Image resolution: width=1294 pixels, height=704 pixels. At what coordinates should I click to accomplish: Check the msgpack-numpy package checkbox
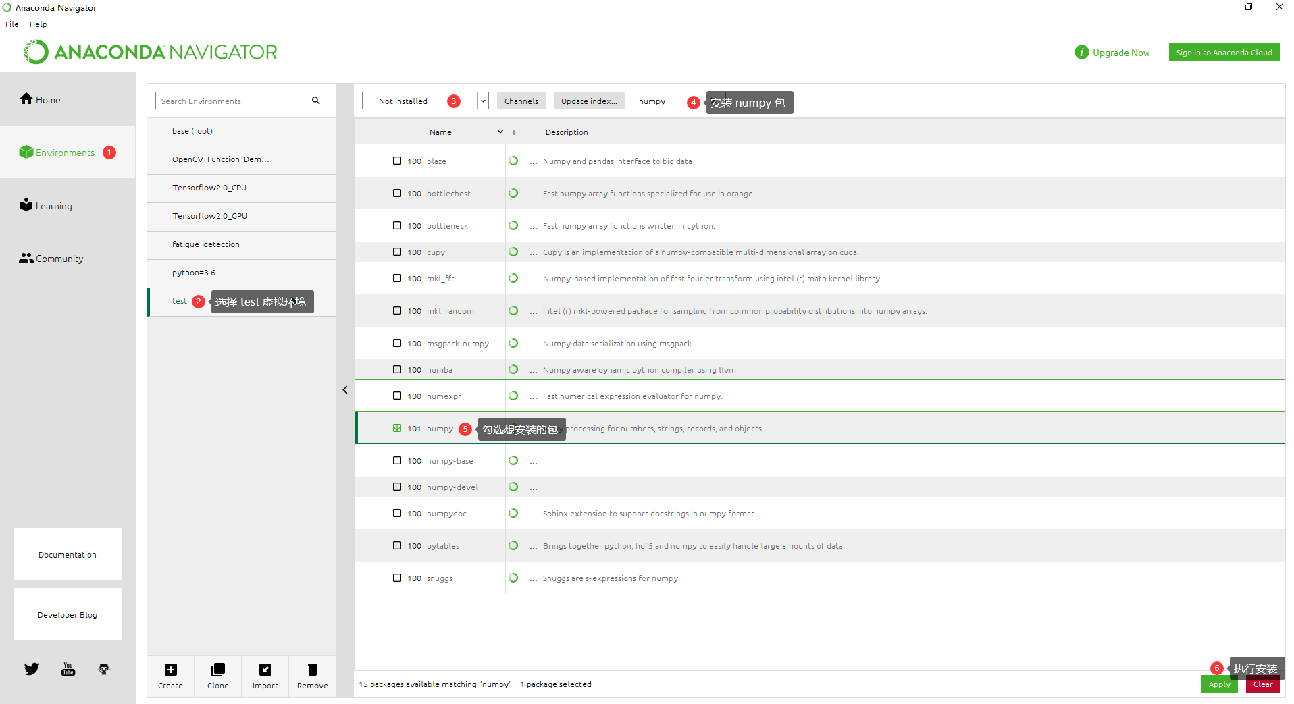397,343
